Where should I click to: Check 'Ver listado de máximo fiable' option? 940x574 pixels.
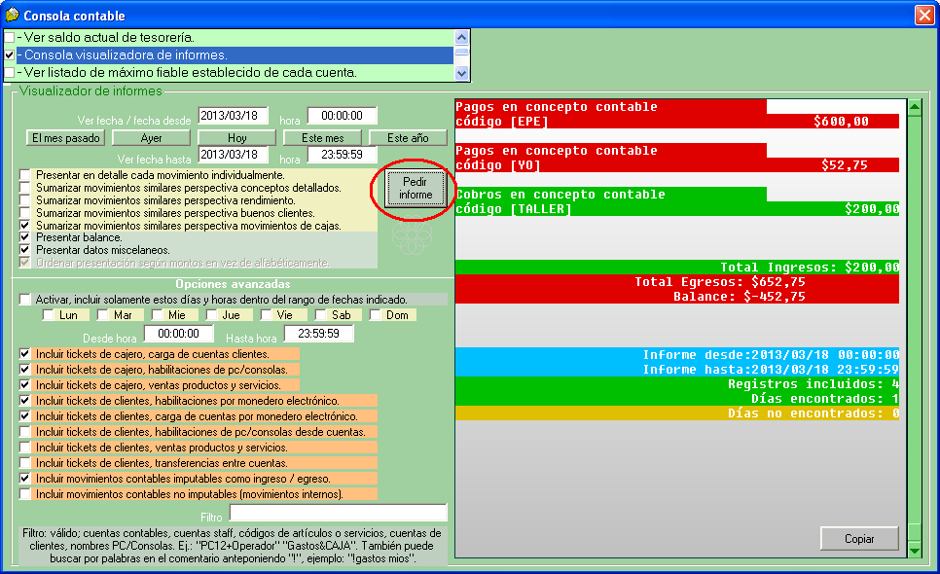(x=10, y=73)
